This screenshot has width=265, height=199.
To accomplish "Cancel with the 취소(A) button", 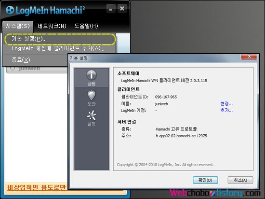I will click(240, 180).
